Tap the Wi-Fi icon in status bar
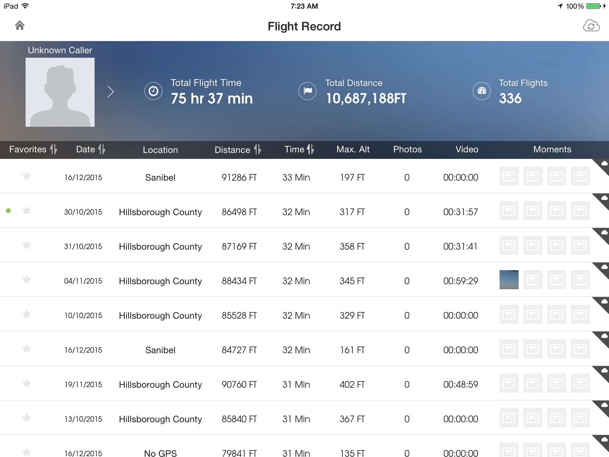Image resolution: width=609 pixels, height=457 pixels. 25,6
